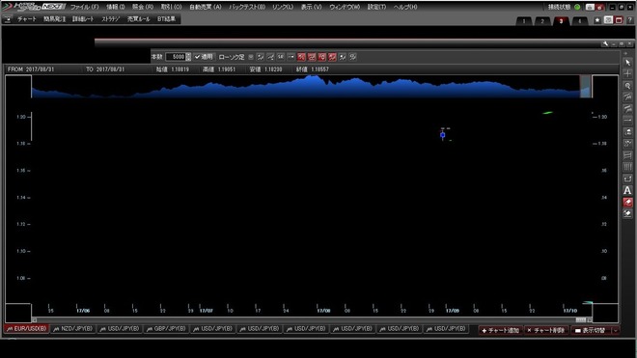Select the erase-all tool below red eraser
This screenshot has height=358, width=637.
coord(627,213)
